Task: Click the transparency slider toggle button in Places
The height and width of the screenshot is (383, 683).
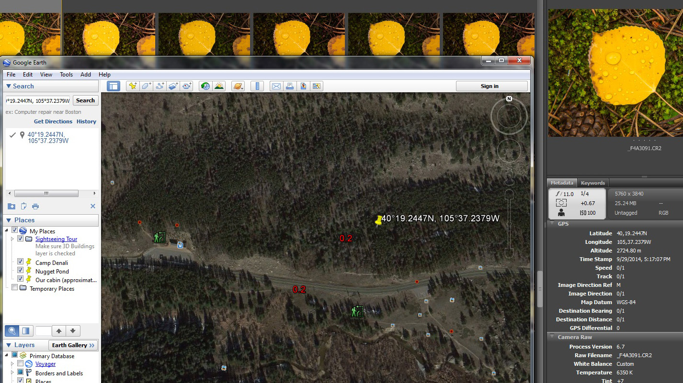Action: coord(26,330)
